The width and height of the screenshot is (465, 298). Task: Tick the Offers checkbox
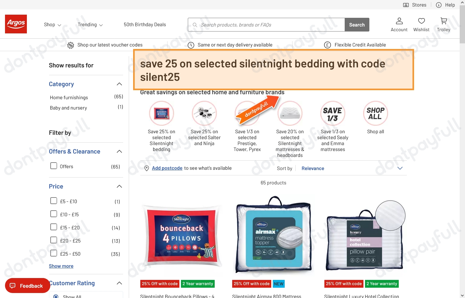coord(54,166)
